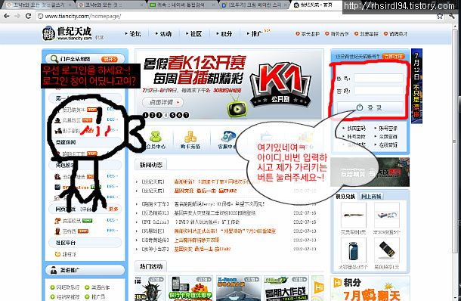Click the 世纪天成 site logo

[x=67, y=33]
